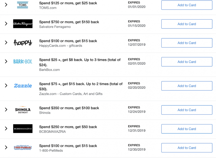The height and width of the screenshot is (158, 216).
Task: Add the BarkBox offer to card
Action: point(187,62)
